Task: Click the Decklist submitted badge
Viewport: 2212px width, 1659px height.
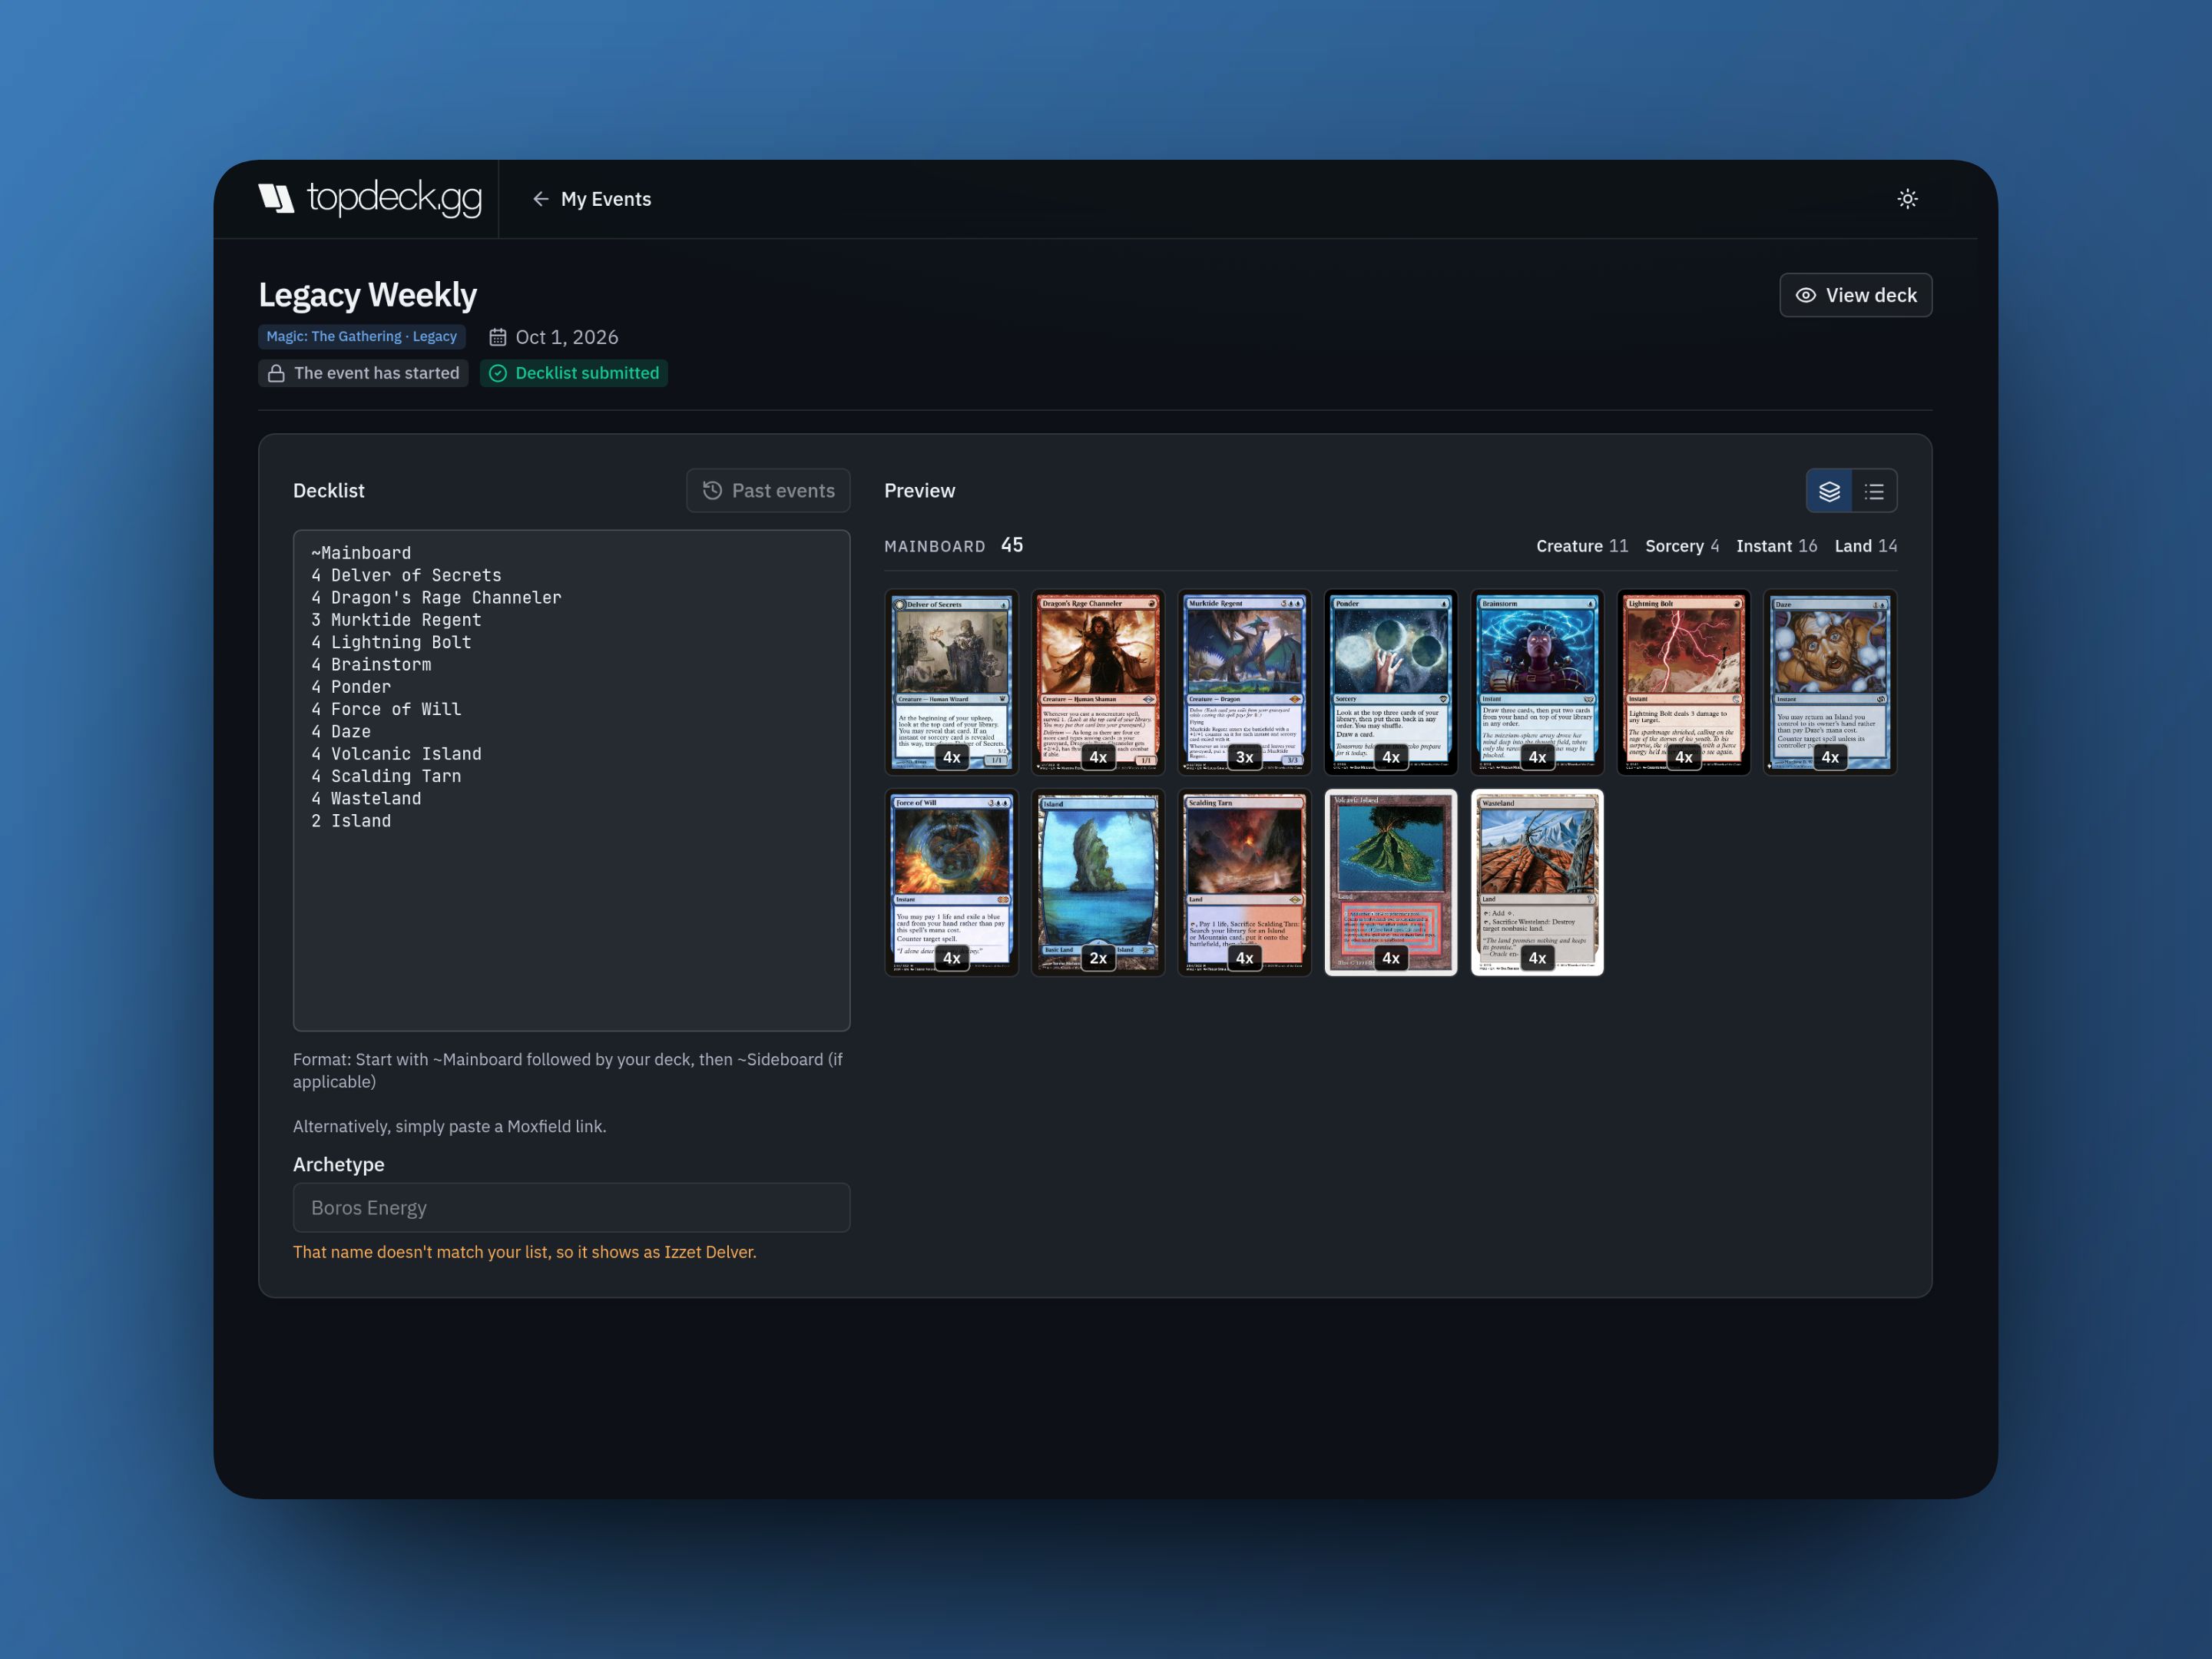Action: pos(573,373)
